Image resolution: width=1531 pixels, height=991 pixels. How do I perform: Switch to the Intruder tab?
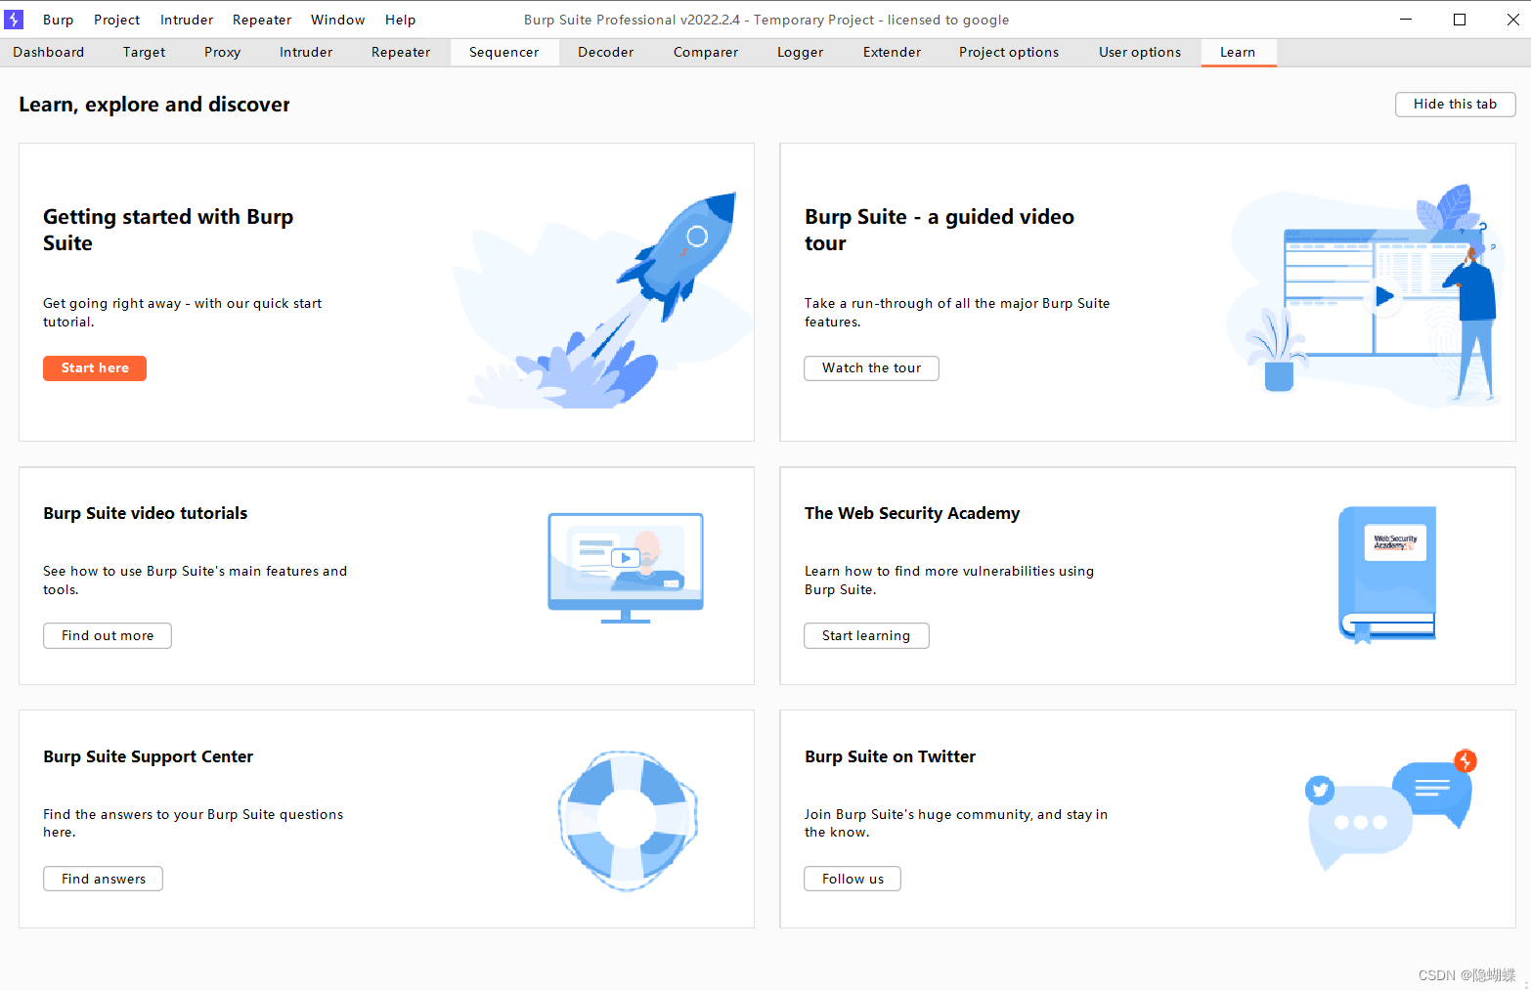[306, 53]
